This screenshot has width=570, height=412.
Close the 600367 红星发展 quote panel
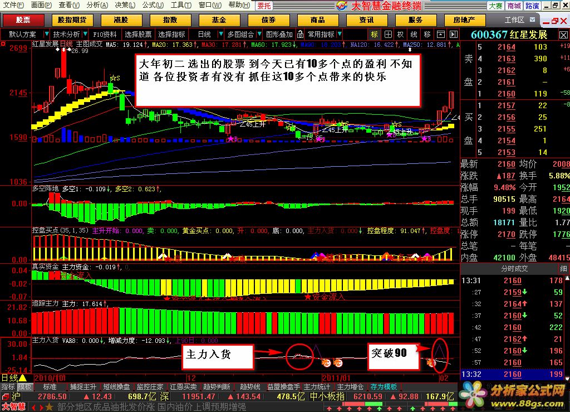point(563,35)
